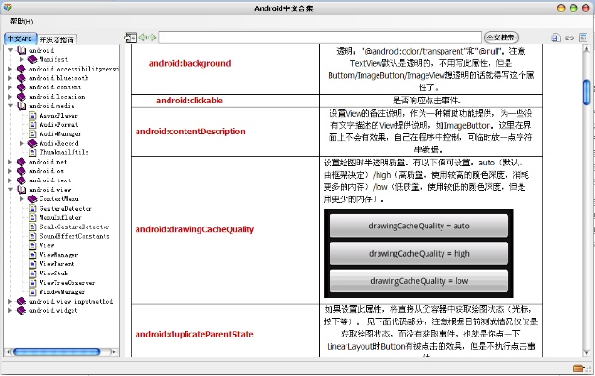
Task: Click the status bar icon at bottom right
Action: pos(579,368)
